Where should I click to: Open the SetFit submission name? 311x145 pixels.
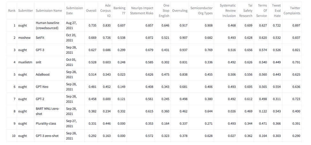[x=40, y=38]
